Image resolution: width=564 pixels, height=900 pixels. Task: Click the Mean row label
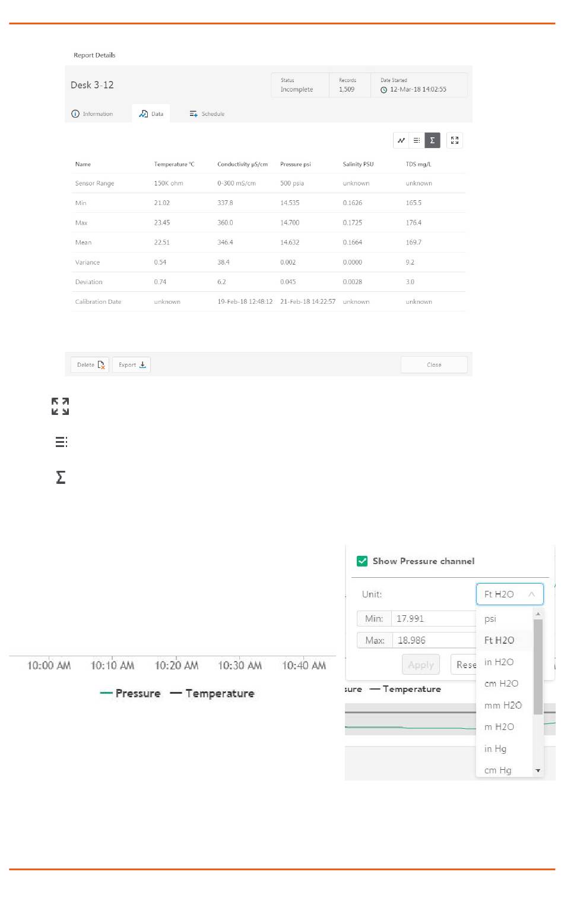tap(83, 243)
